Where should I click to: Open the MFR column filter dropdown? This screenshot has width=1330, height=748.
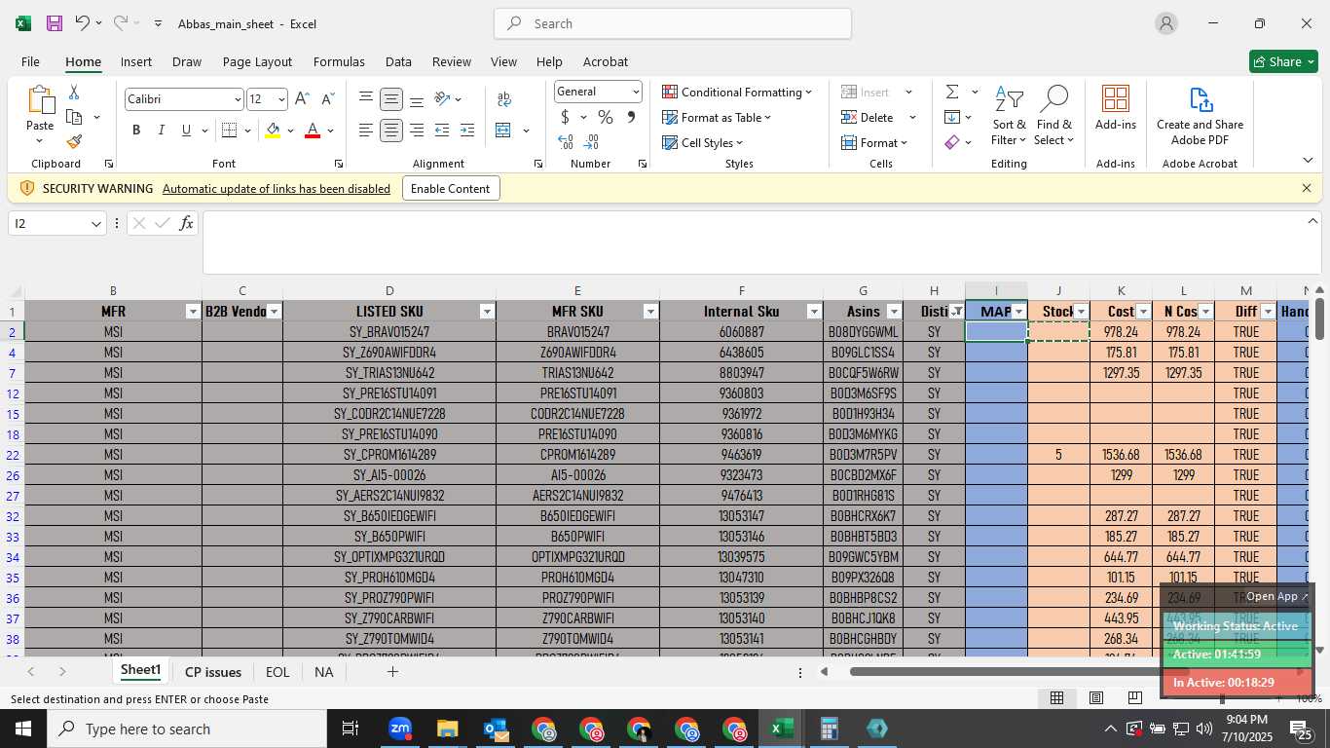tap(193, 312)
